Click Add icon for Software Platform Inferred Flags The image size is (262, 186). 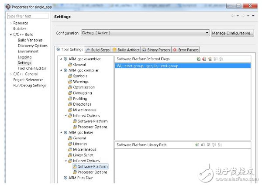198,59
